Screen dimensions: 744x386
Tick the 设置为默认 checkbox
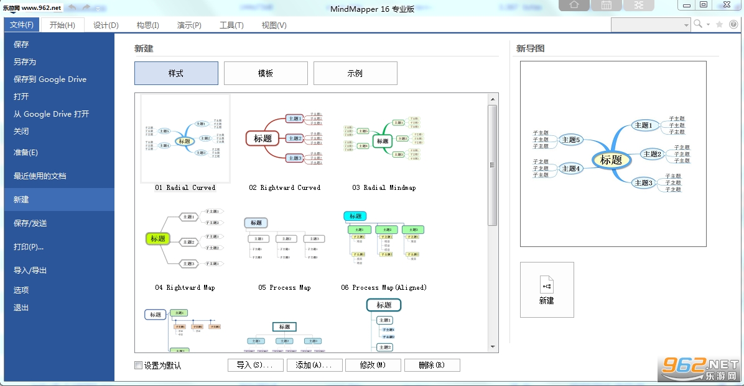[x=139, y=365]
